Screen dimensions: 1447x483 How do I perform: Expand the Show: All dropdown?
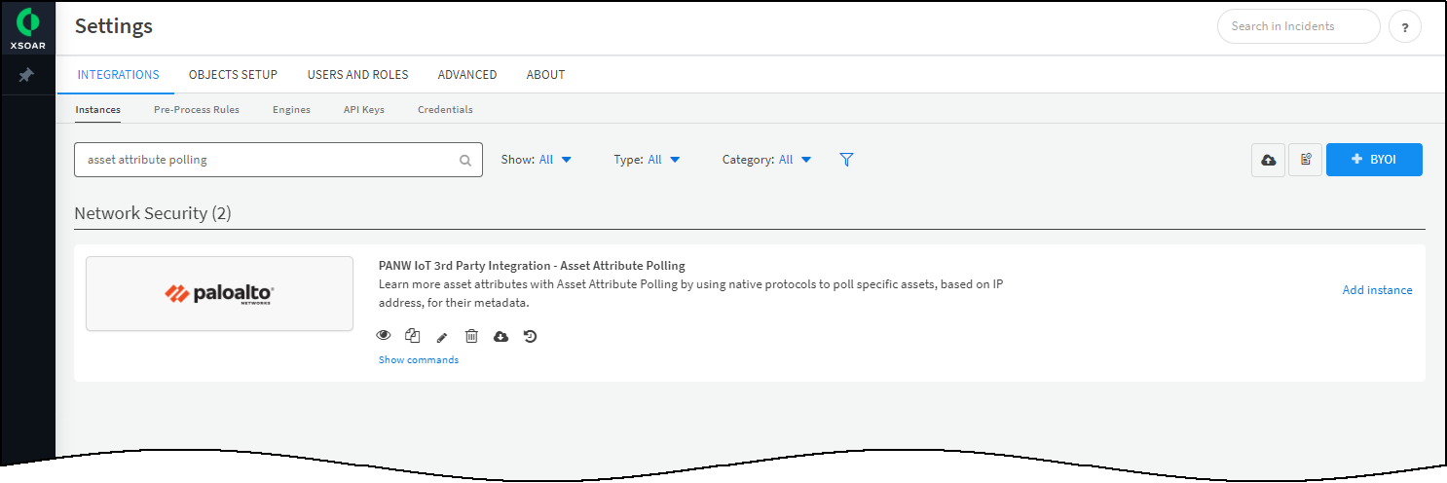[x=537, y=160]
